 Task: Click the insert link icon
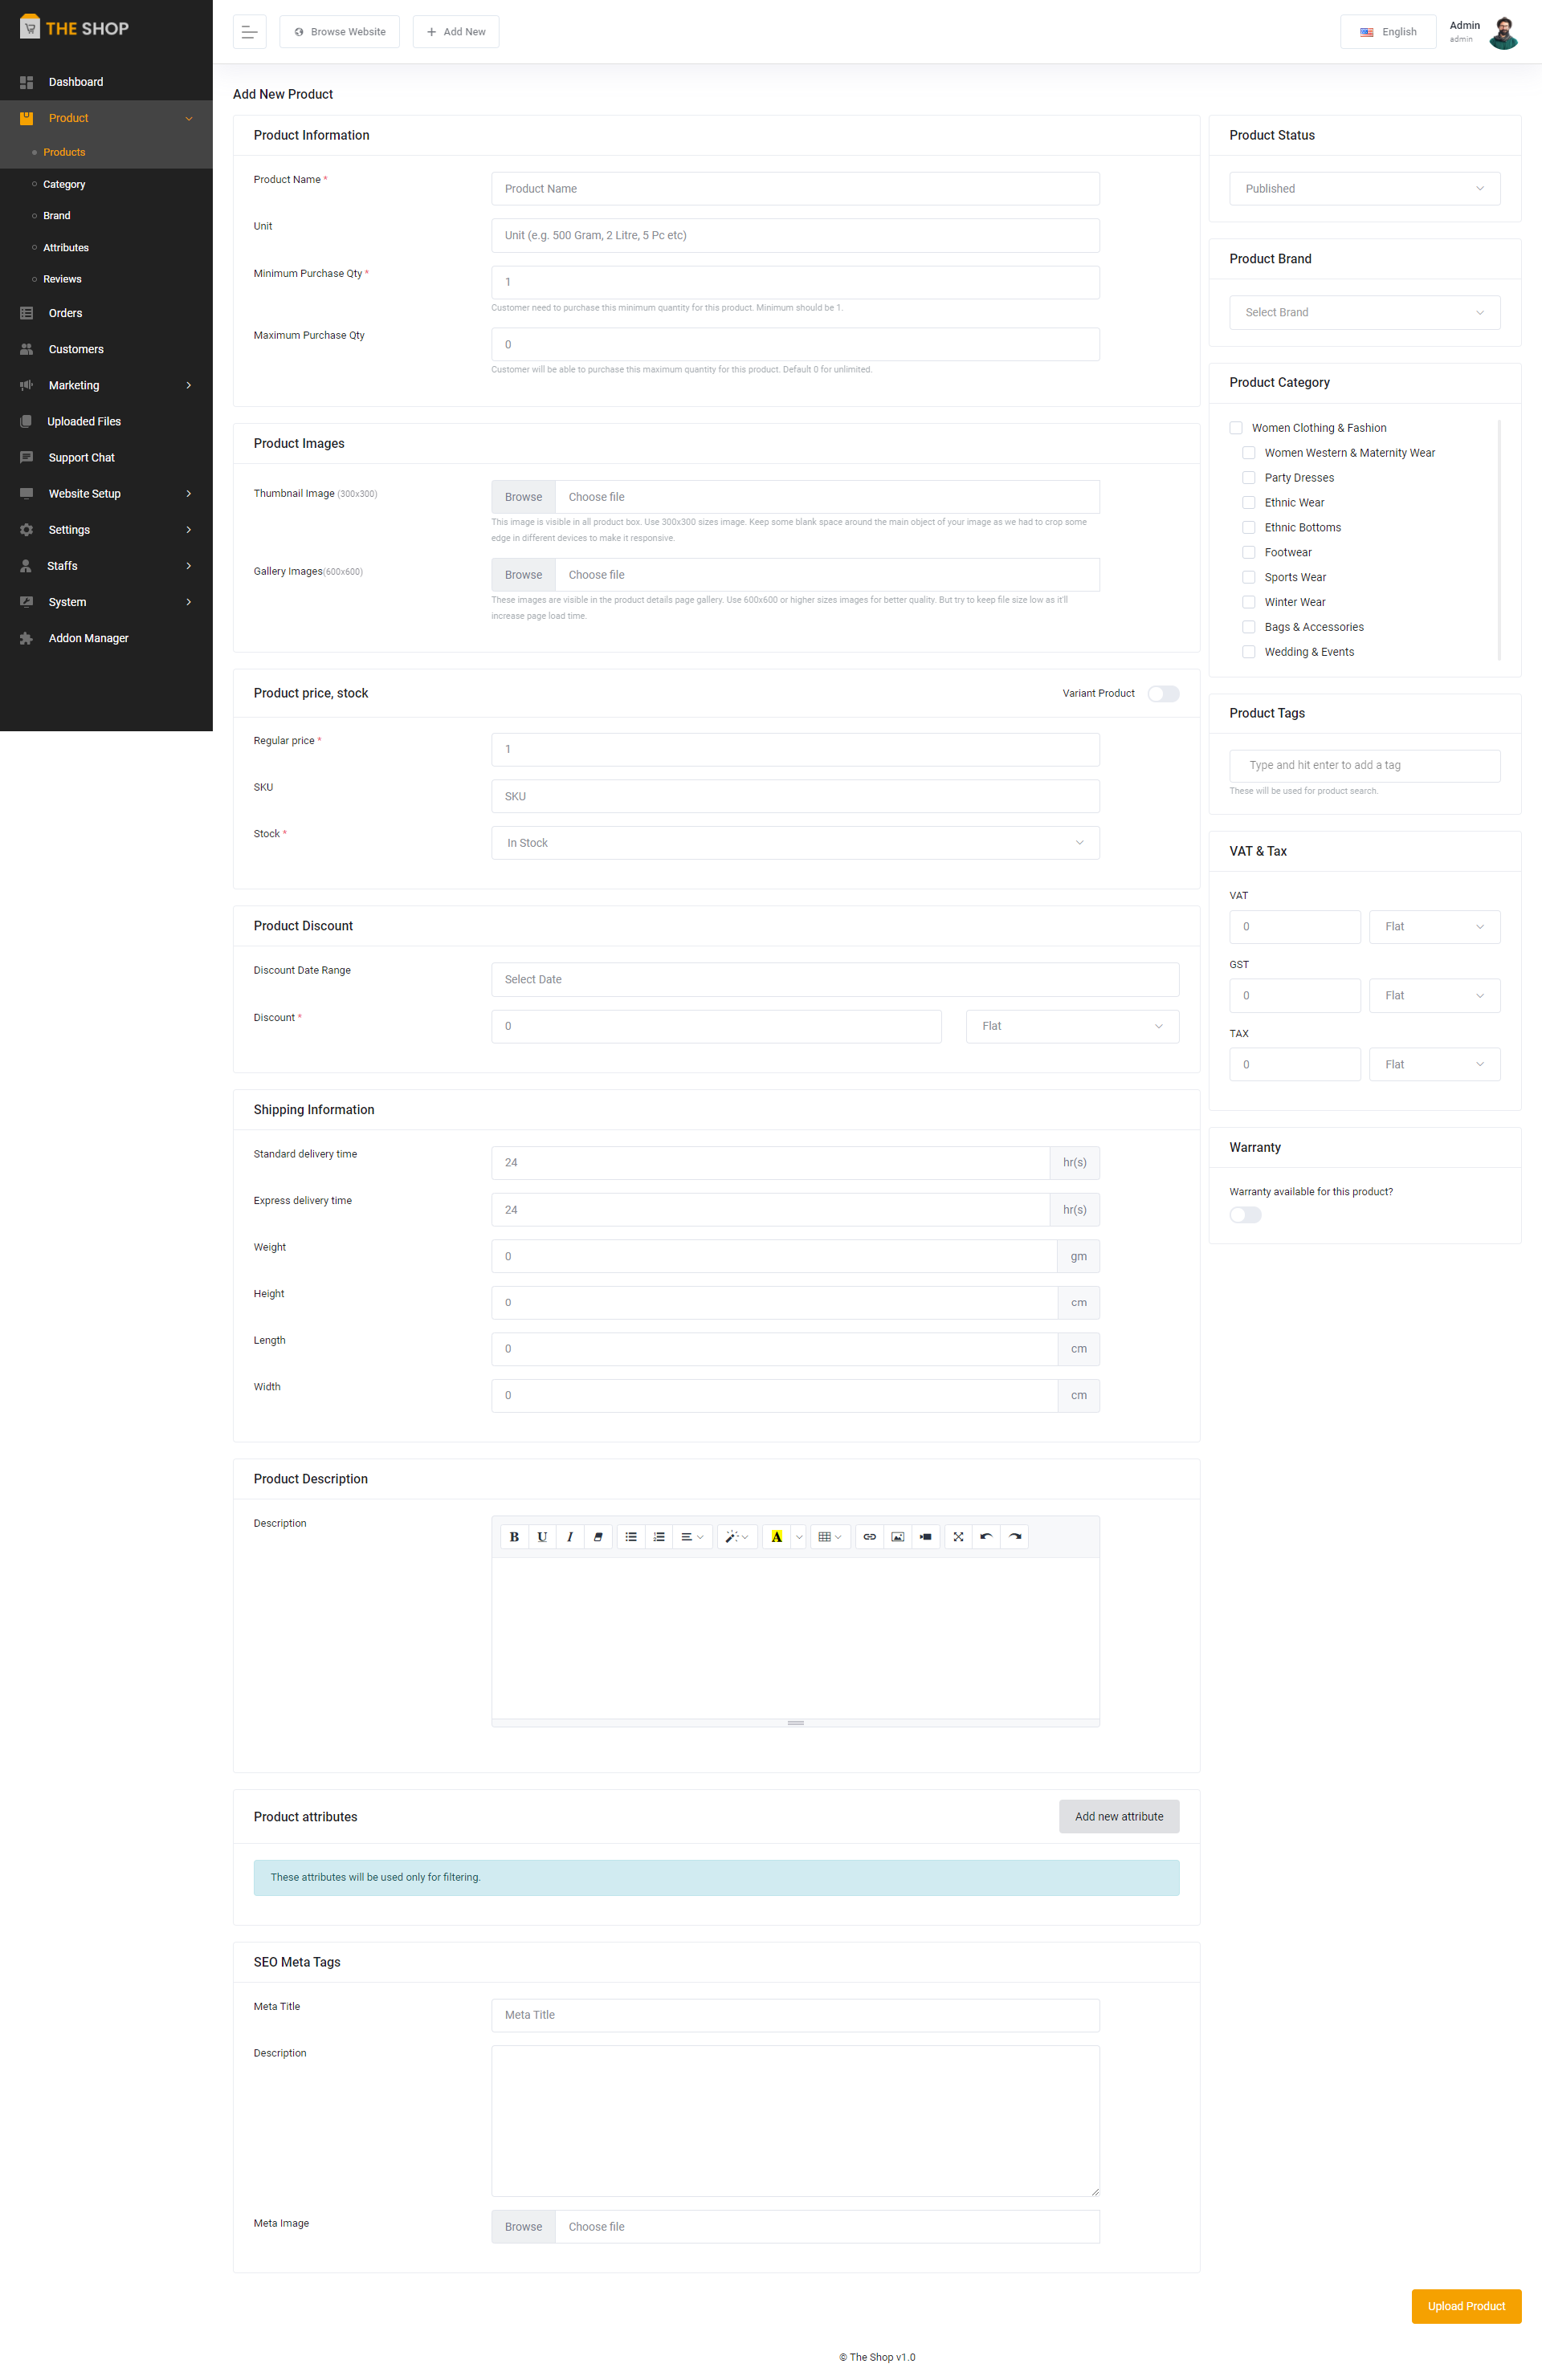coord(870,1537)
